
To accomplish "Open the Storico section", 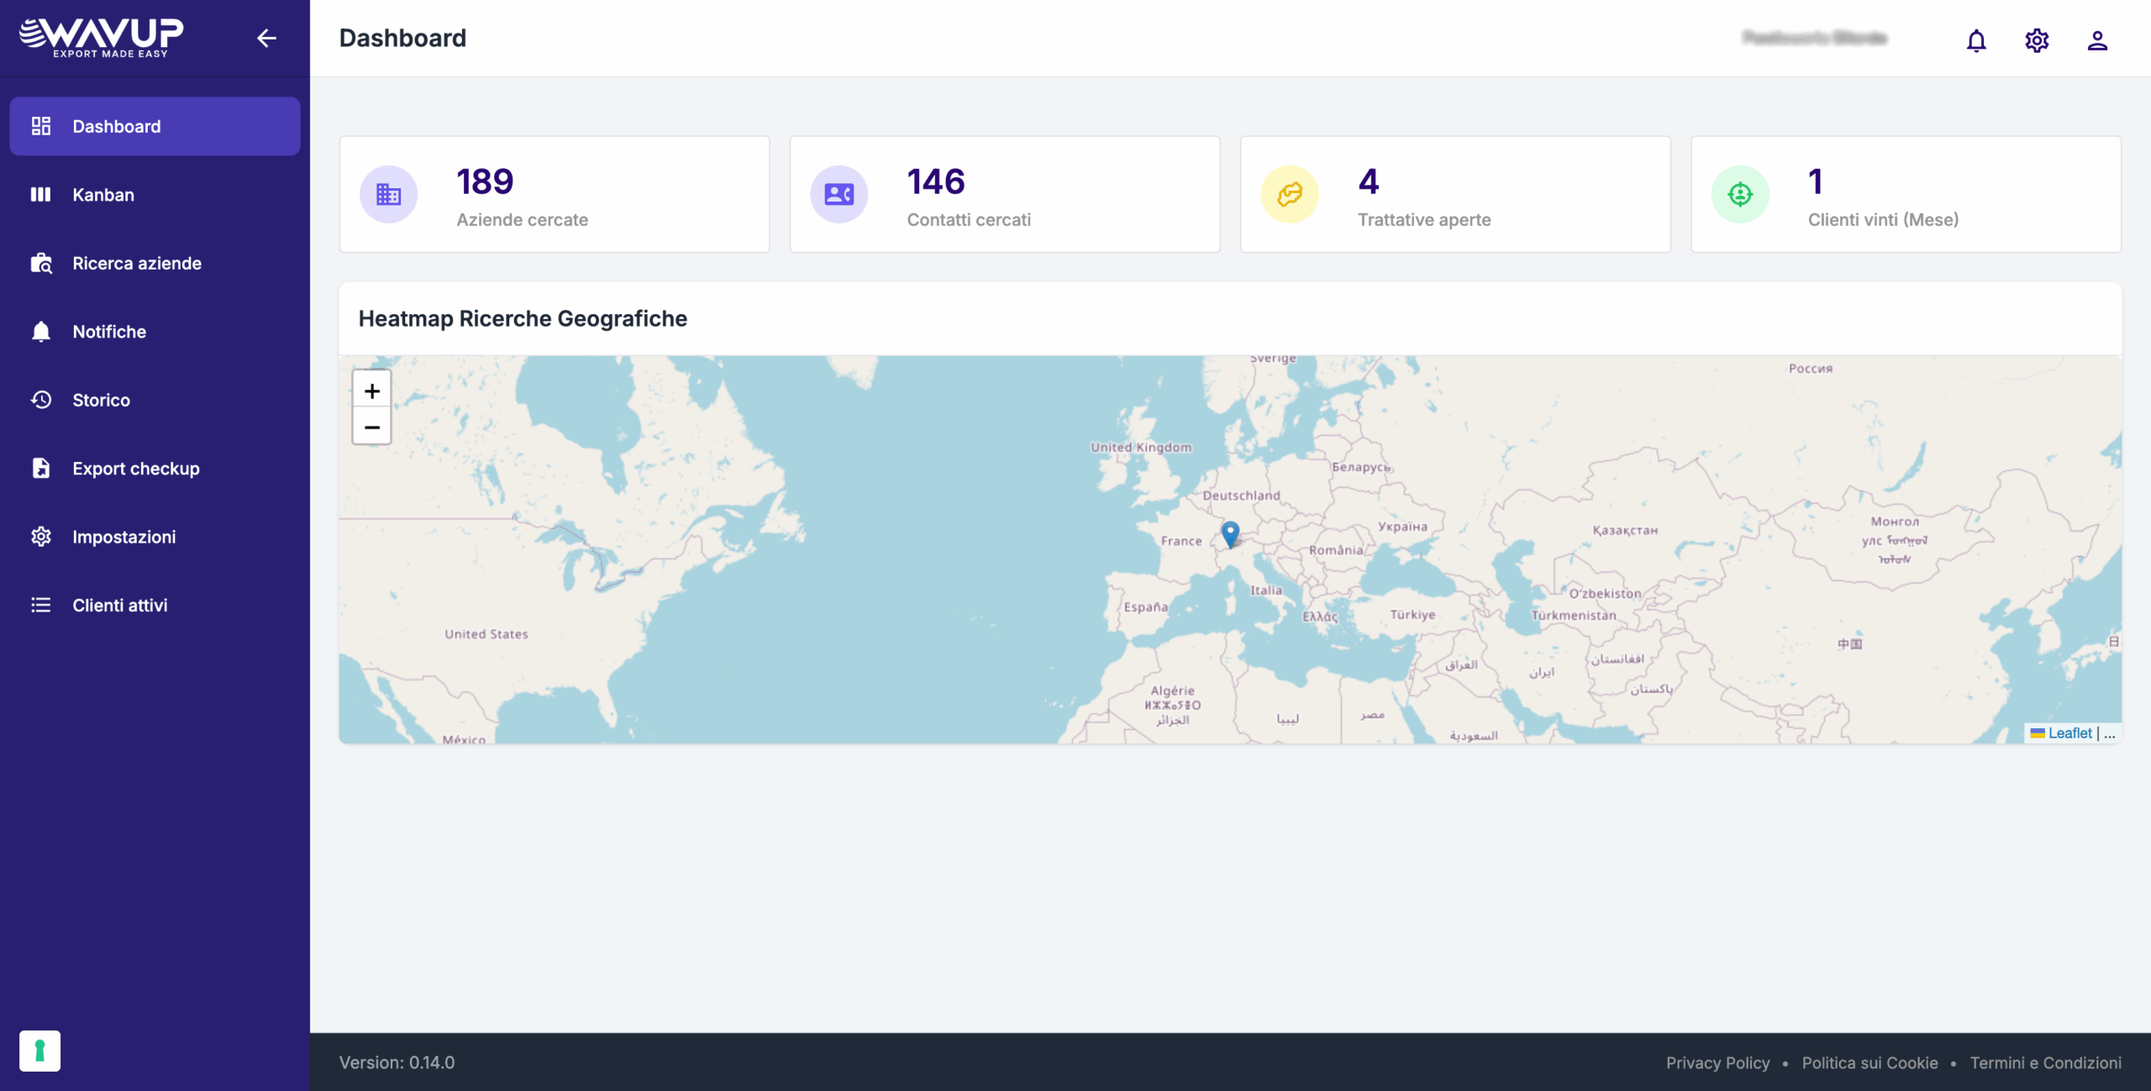I will (x=101, y=400).
